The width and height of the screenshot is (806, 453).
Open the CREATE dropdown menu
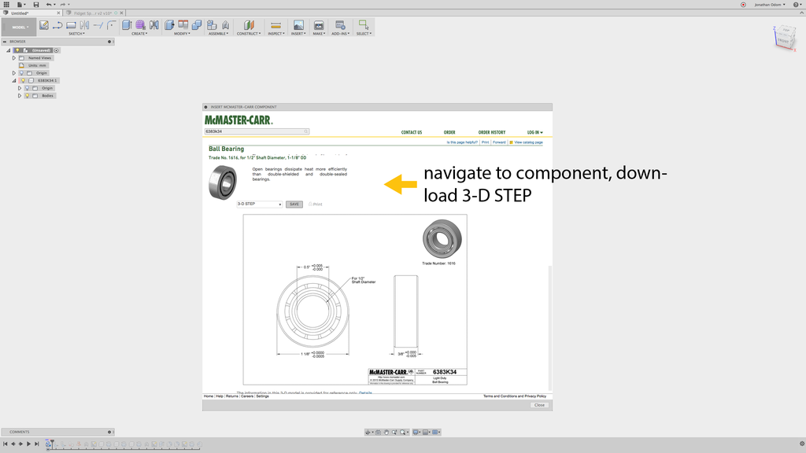pyautogui.click(x=139, y=34)
